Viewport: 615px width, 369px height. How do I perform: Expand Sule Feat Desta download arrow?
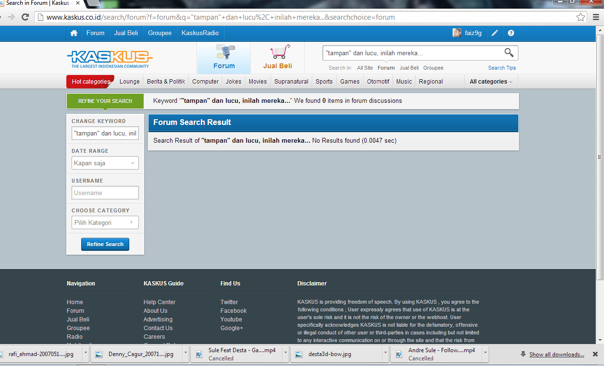[285, 354]
